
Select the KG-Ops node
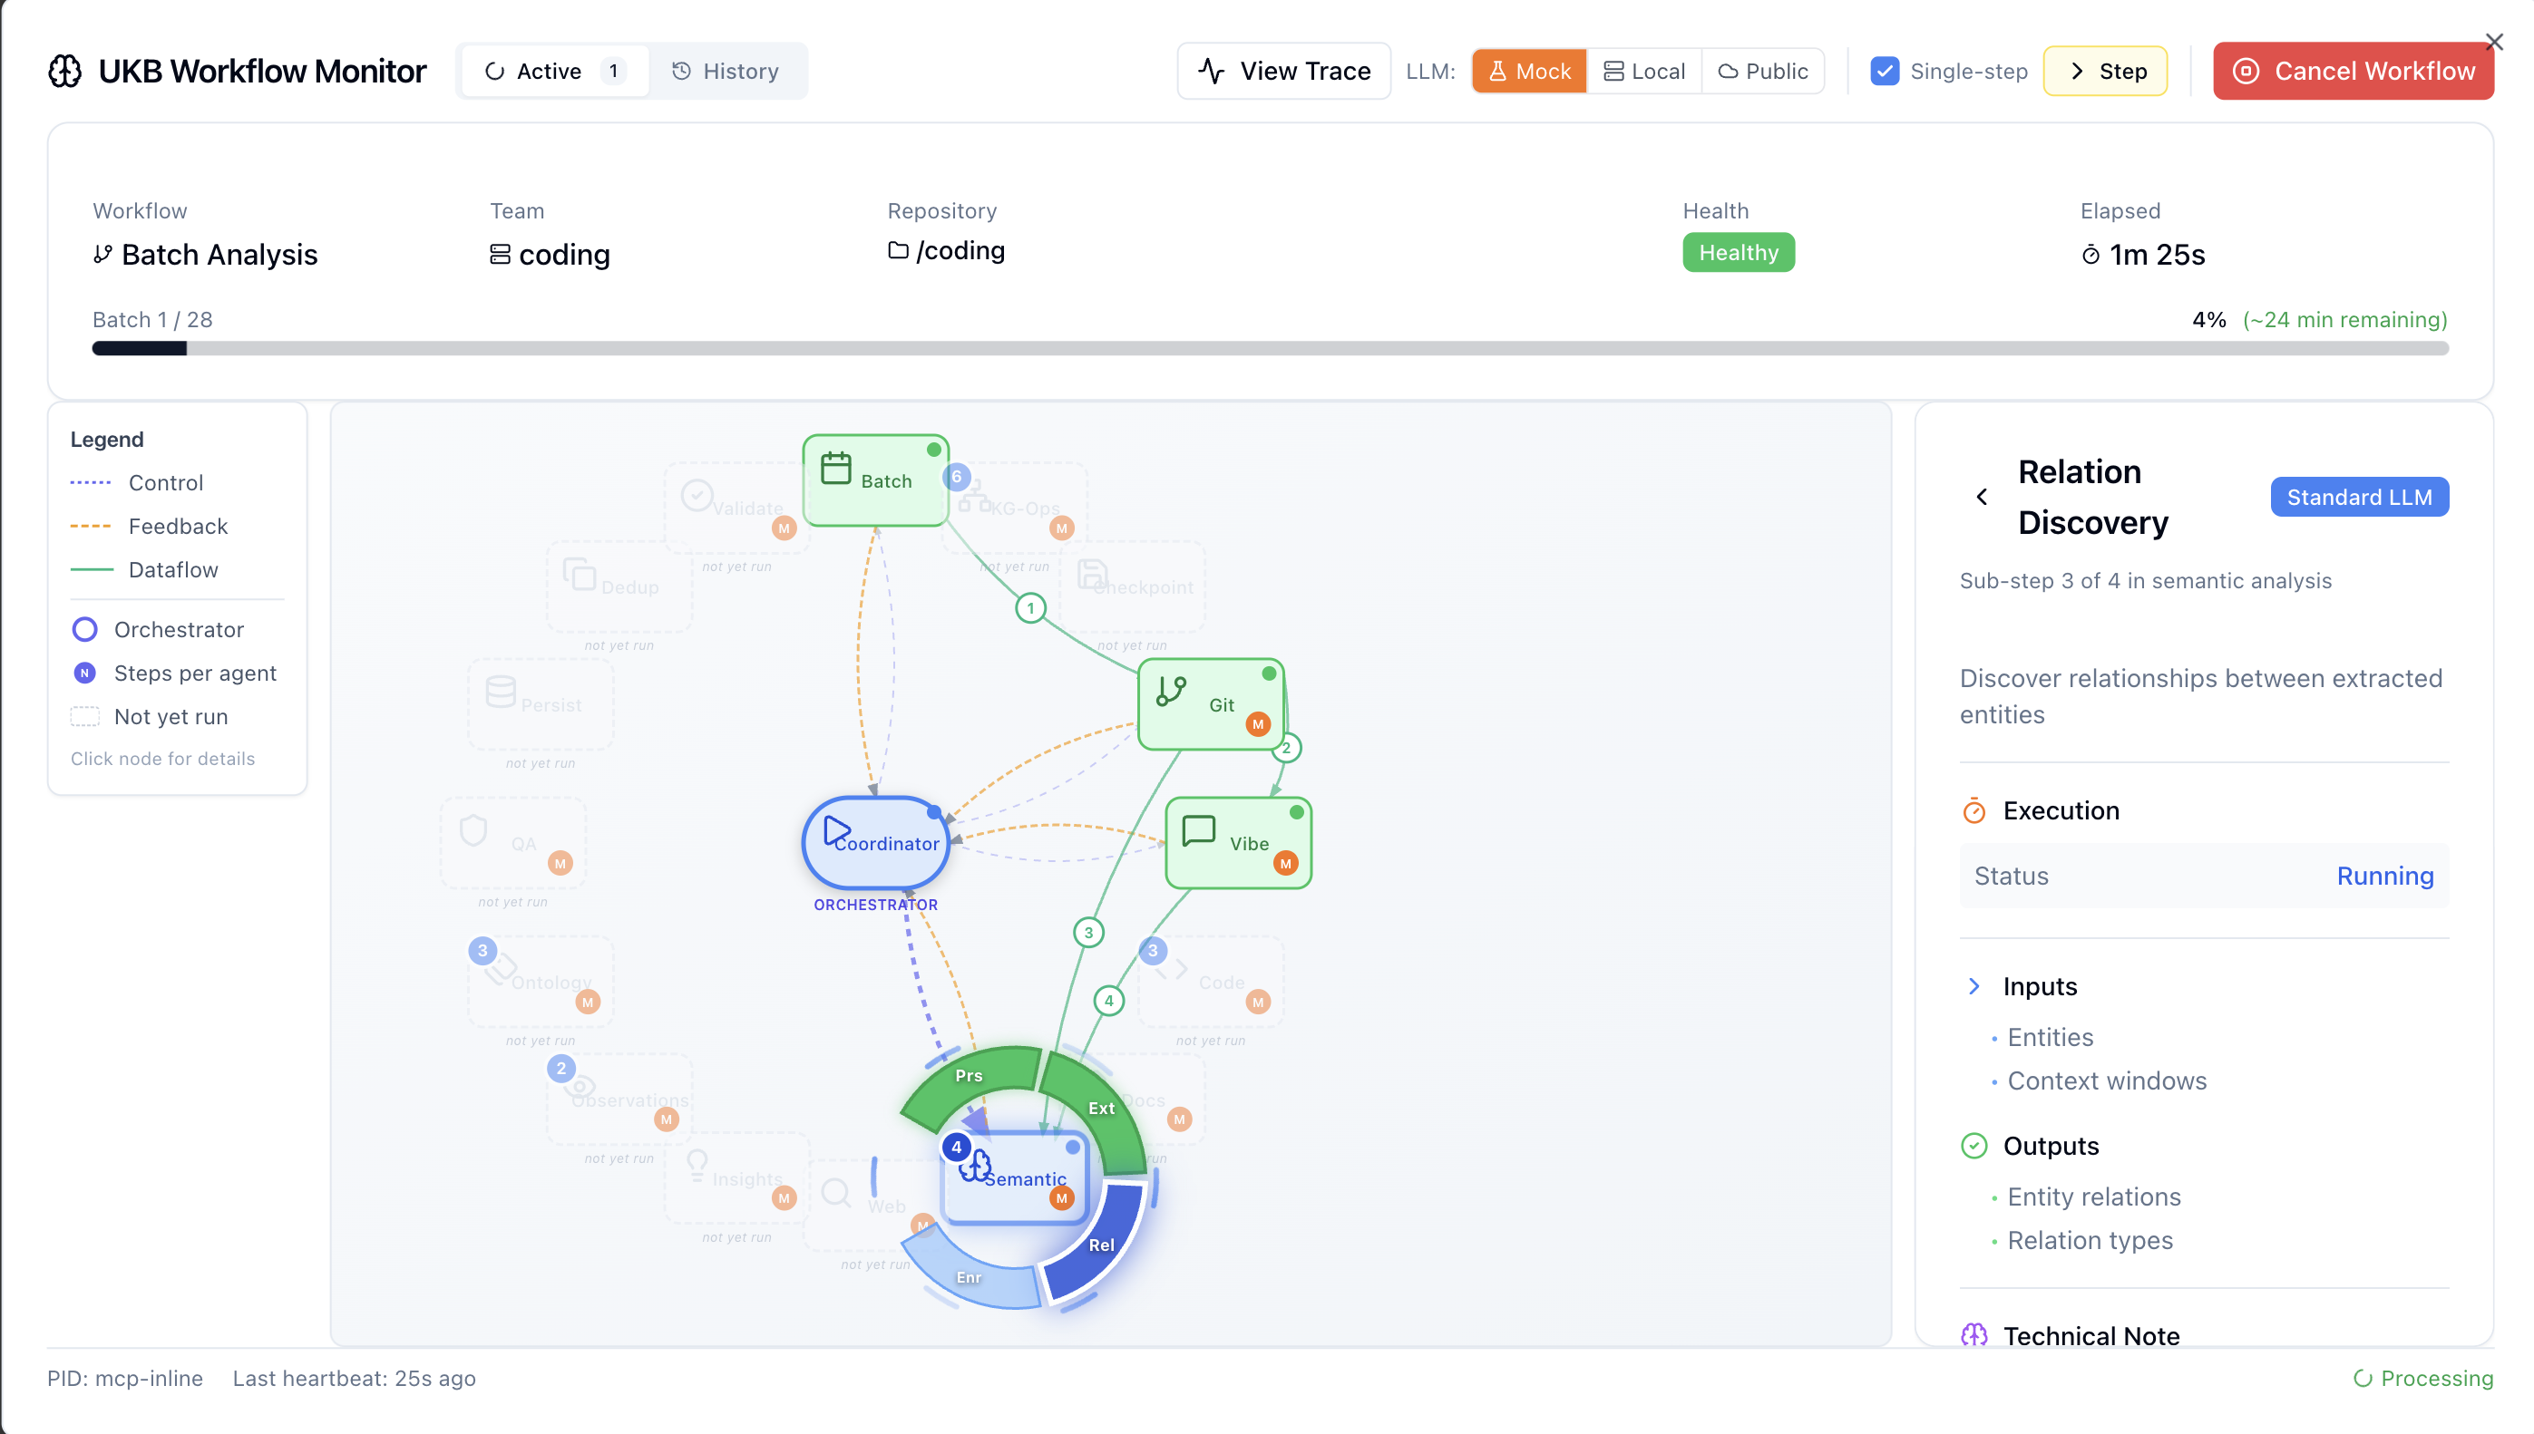(1015, 508)
